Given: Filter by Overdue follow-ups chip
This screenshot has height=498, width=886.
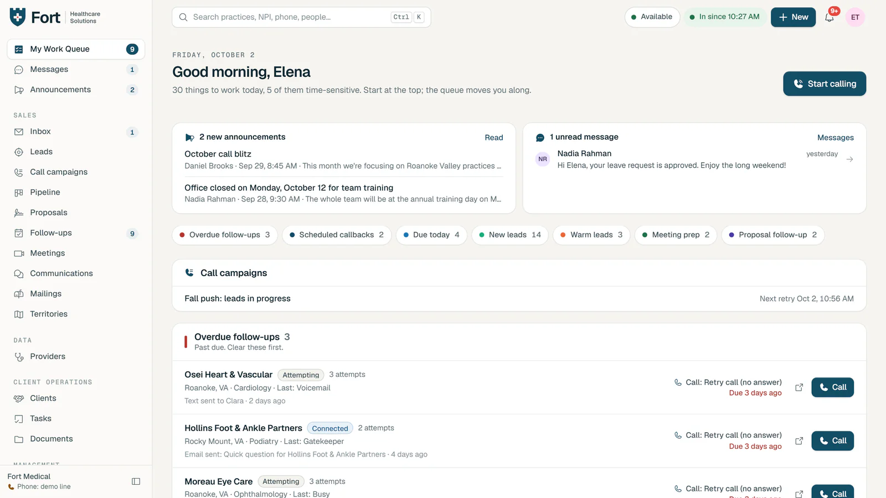Looking at the screenshot, I should pyautogui.click(x=225, y=235).
